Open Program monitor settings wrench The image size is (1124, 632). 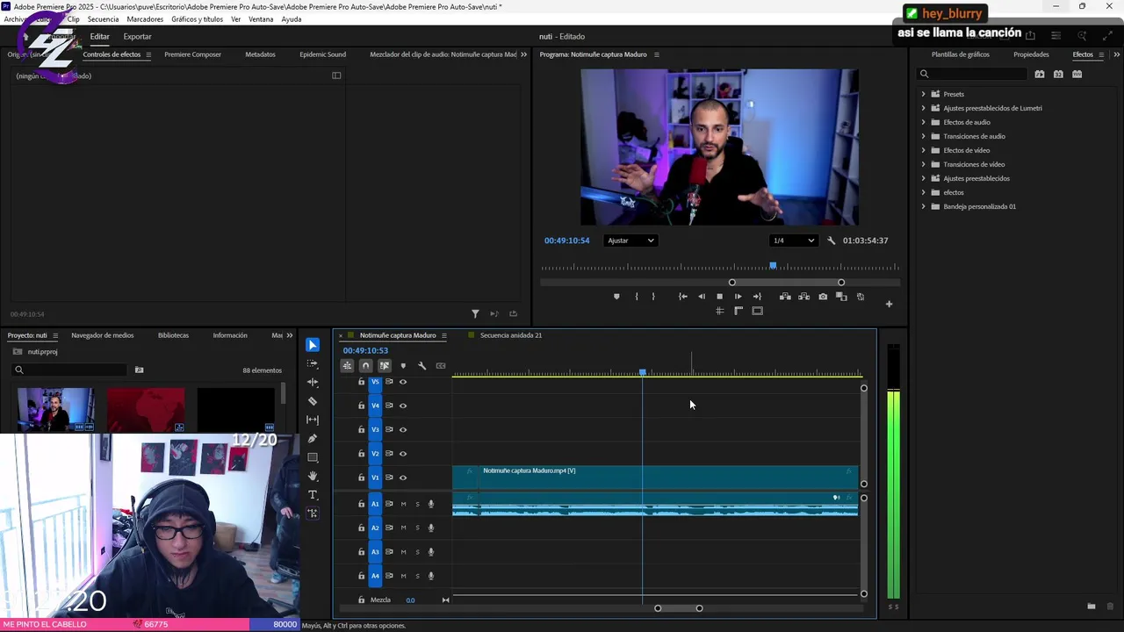pyautogui.click(x=832, y=241)
